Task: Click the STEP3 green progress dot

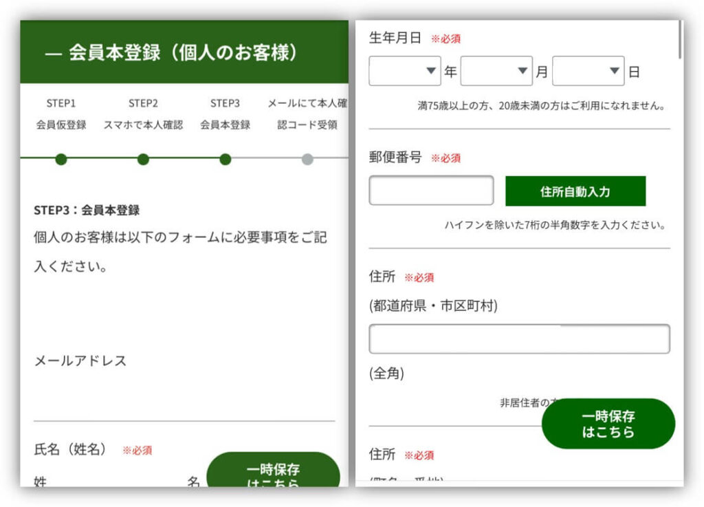Action: pyautogui.click(x=225, y=160)
